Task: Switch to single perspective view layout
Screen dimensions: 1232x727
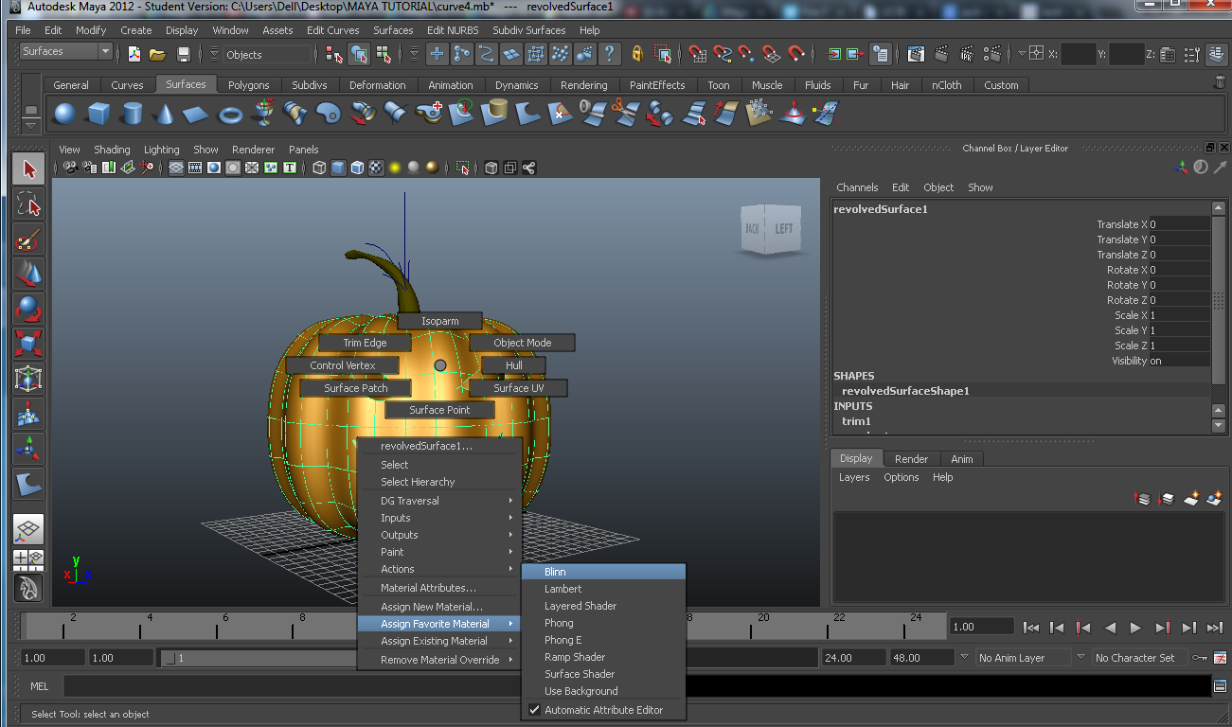Action: tap(28, 529)
